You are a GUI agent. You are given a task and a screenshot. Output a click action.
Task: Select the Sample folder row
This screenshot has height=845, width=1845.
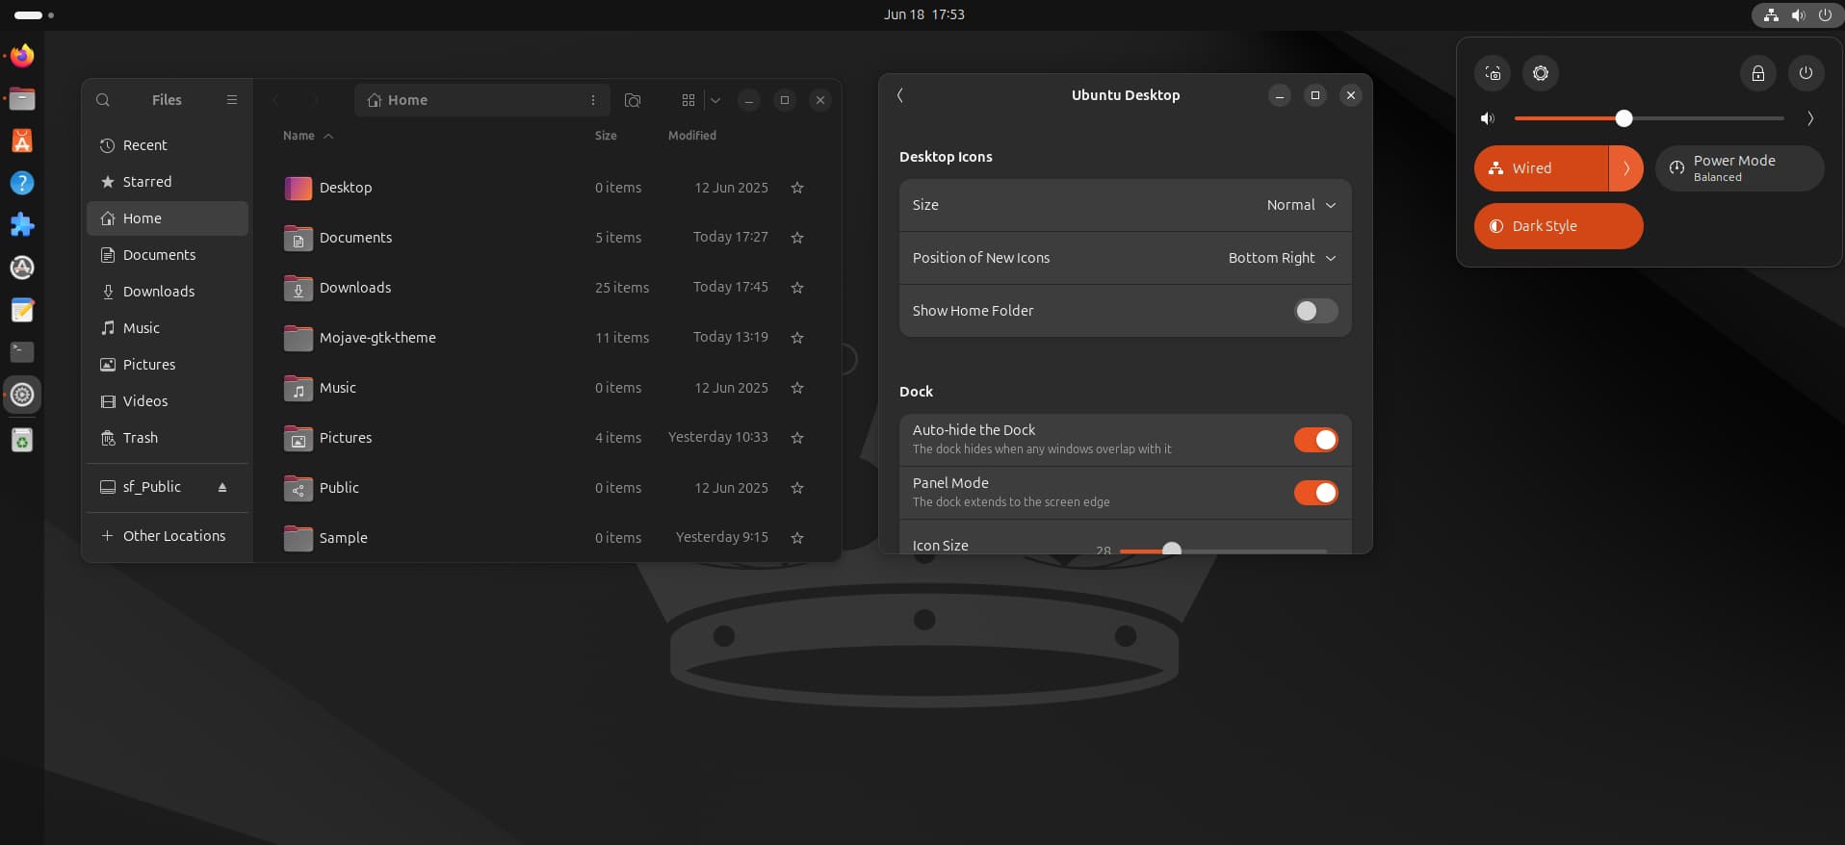tap(545, 538)
